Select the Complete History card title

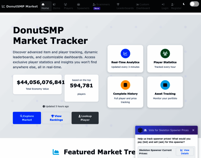pos(125,94)
